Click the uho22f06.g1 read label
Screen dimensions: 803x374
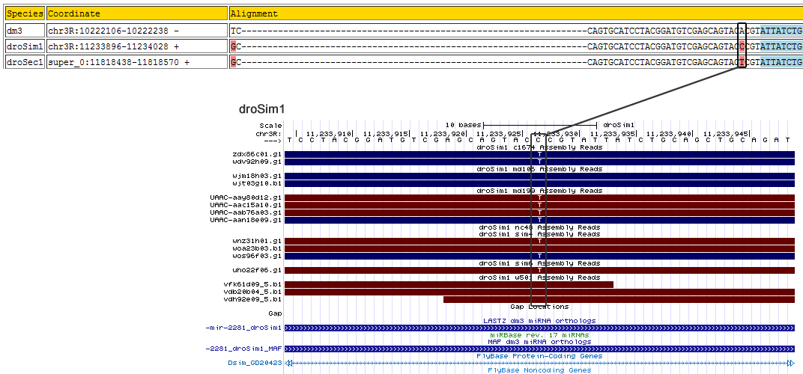pyautogui.click(x=256, y=269)
